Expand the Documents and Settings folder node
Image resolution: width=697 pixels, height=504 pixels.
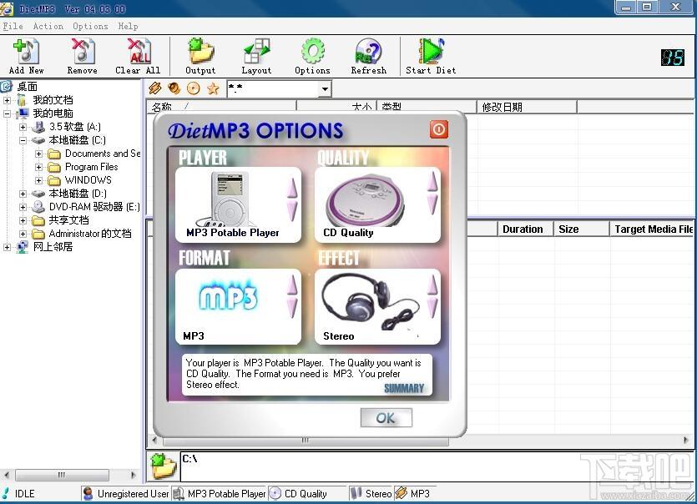39,154
